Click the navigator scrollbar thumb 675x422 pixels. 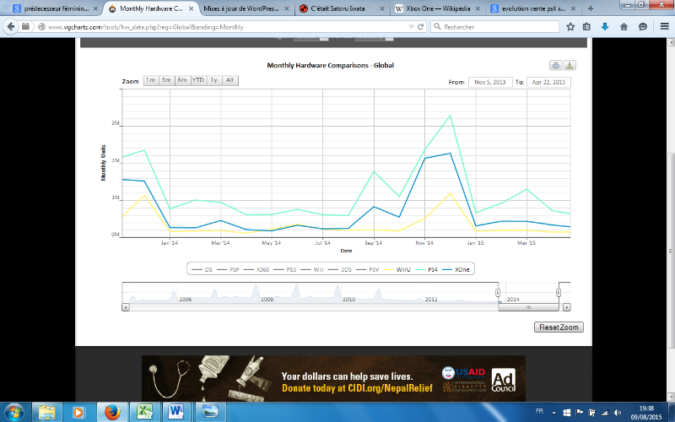[x=529, y=307]
